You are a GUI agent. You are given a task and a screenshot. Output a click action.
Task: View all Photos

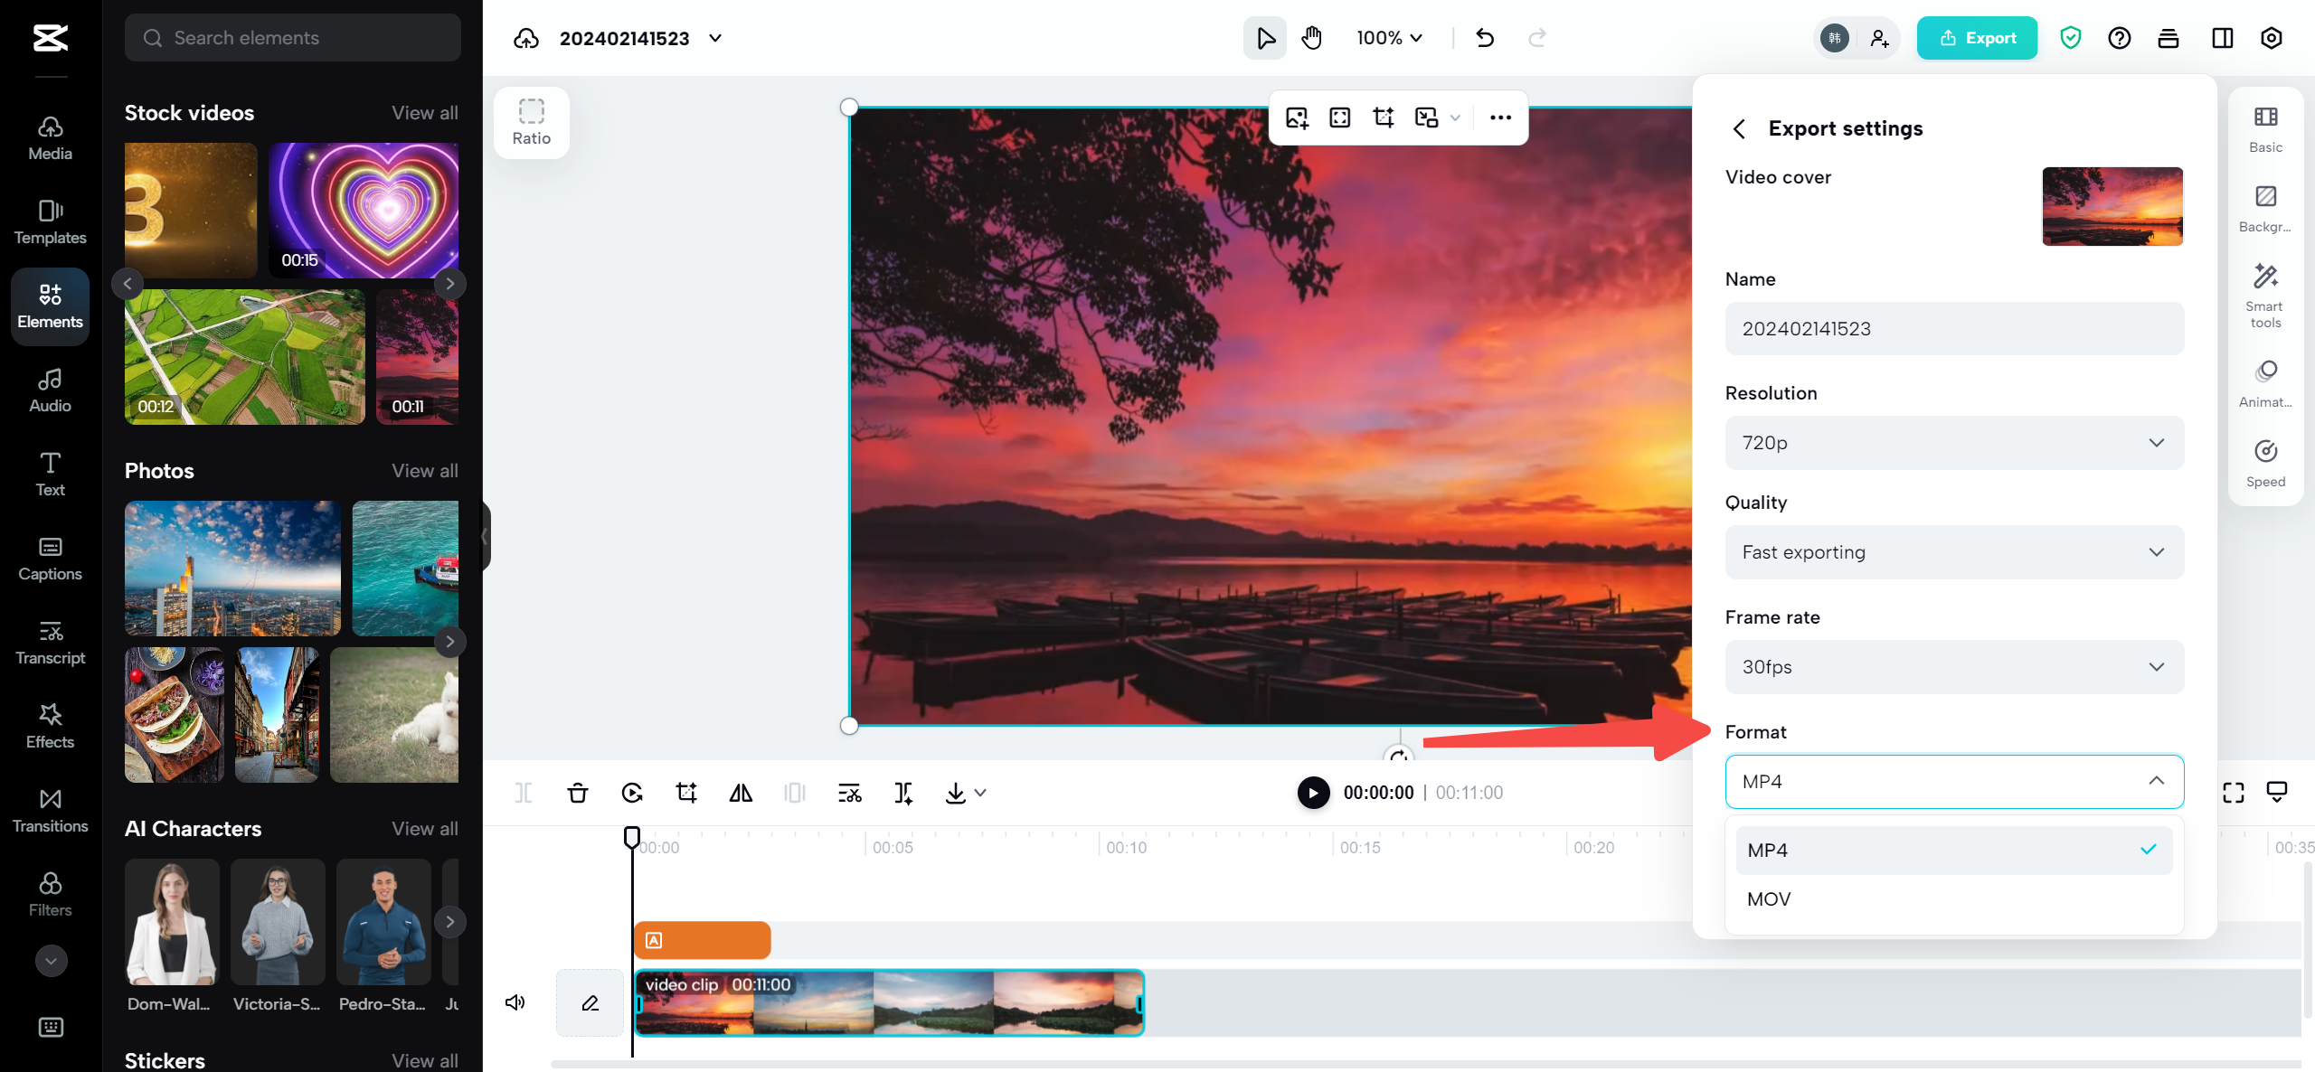(424, 471)
